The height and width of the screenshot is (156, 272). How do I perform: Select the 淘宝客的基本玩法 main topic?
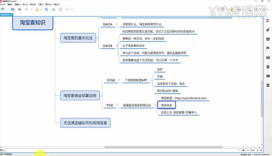[78, 38]
